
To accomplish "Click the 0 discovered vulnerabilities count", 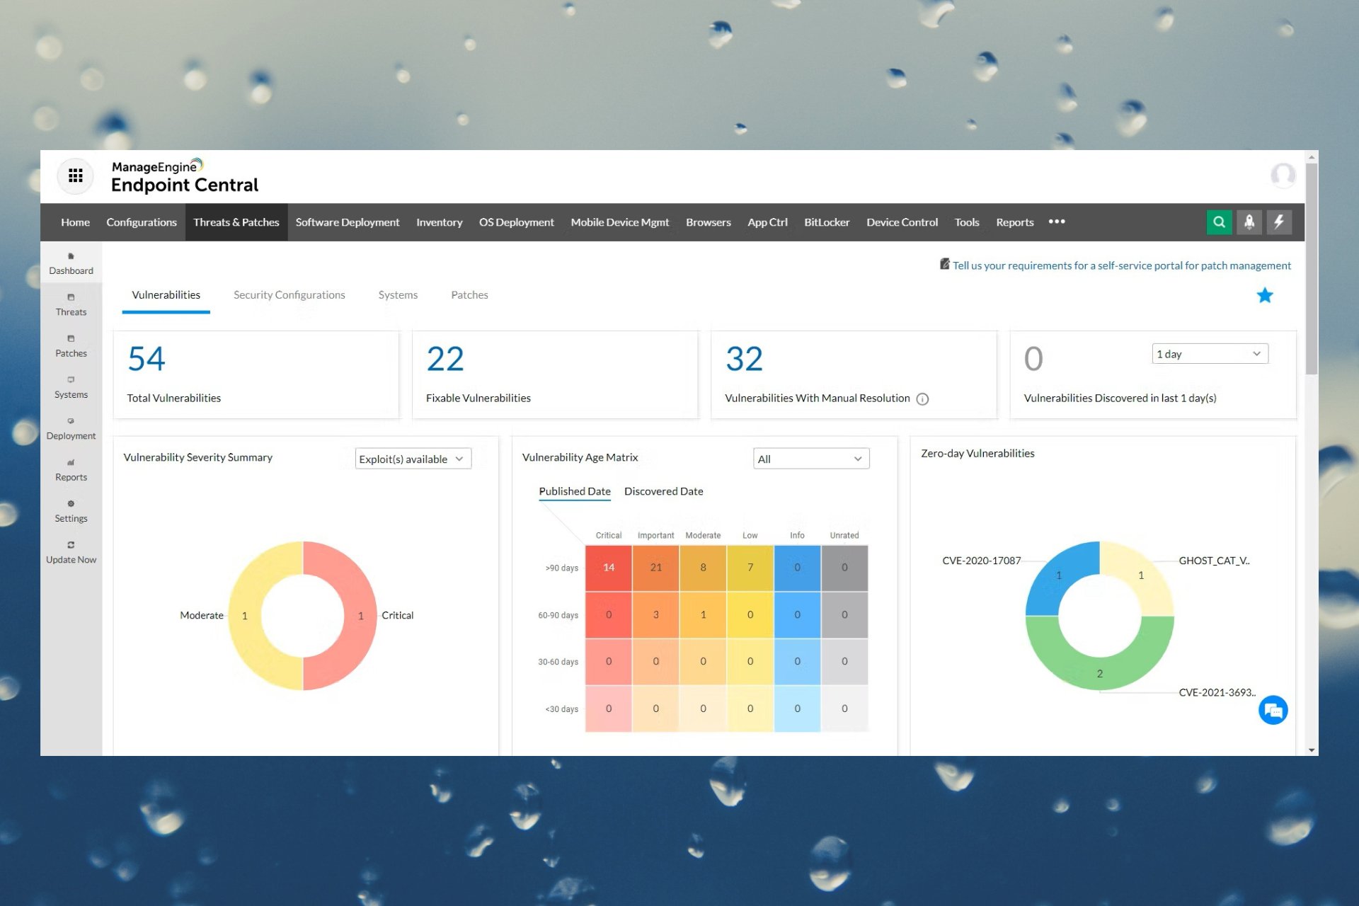I will (1033, 359).
